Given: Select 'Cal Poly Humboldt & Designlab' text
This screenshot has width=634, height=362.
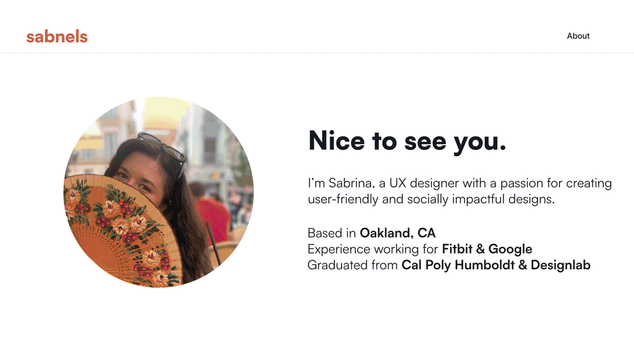Looking at the screenshot, I should click(x=496, y=265).
